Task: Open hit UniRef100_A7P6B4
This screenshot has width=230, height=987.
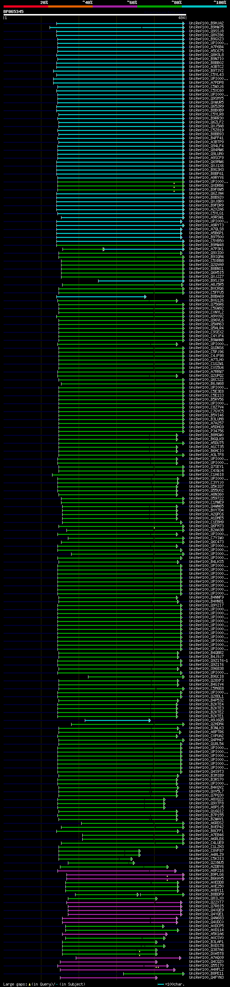Action: click(206, 47)
